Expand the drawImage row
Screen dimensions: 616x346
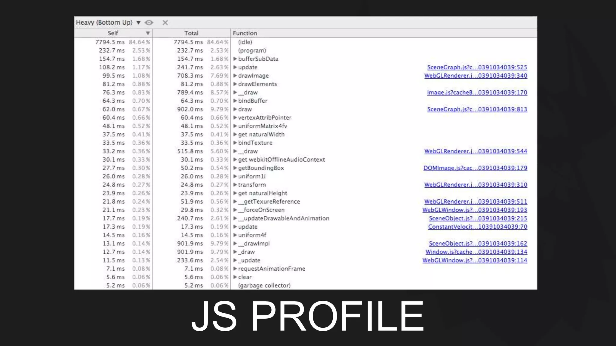pyautogui.click(x=235, y=76)
